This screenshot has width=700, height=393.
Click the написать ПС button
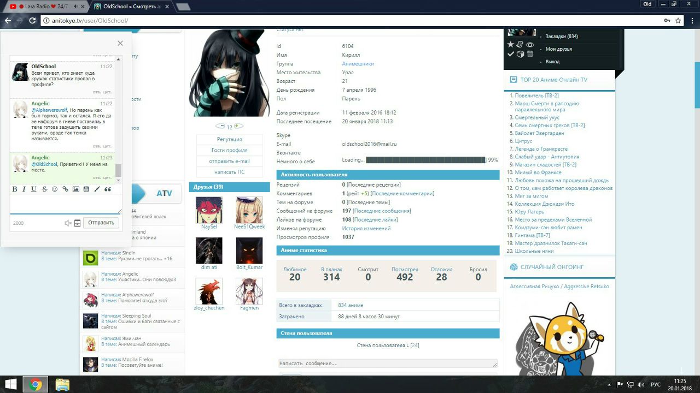tap(229, 172)
